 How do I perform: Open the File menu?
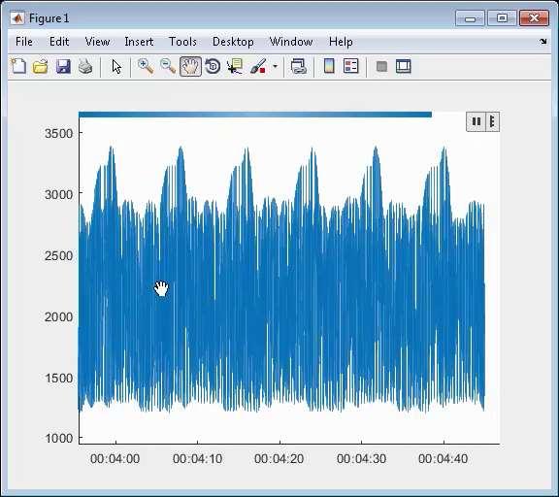point(24,42)
